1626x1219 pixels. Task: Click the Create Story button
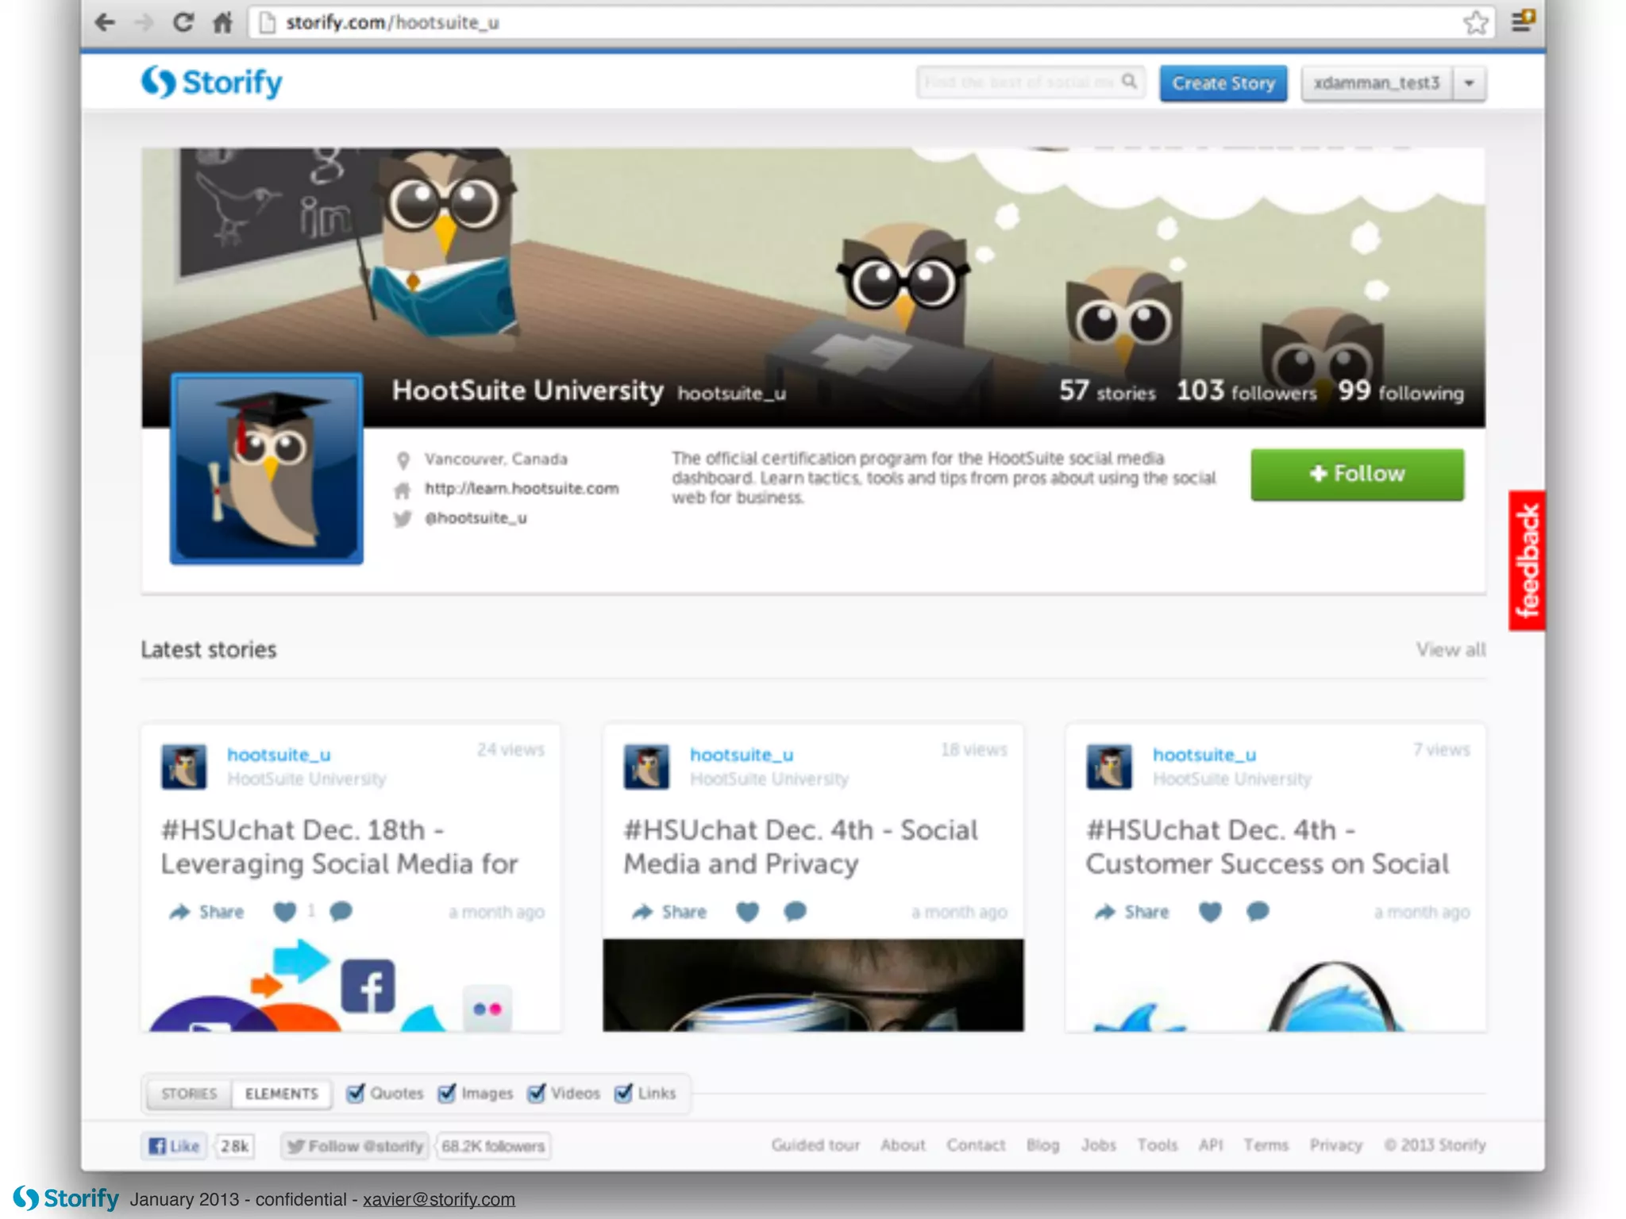[x=1223, y=83]
